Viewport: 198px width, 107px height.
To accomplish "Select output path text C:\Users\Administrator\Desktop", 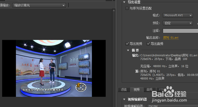I will [161, 55].
